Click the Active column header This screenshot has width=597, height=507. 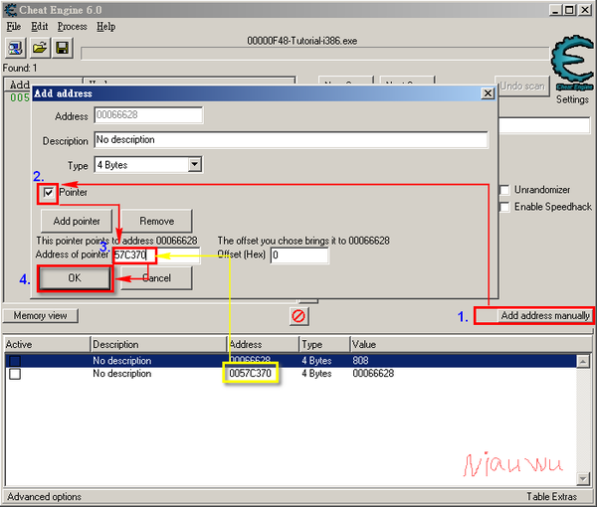point(47,344)
